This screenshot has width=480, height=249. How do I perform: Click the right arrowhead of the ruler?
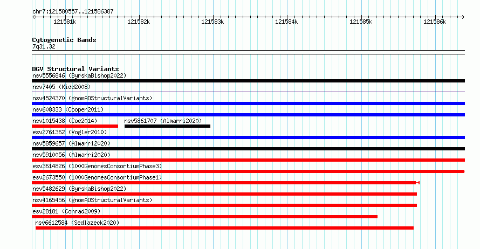click(x=463, y=17)
